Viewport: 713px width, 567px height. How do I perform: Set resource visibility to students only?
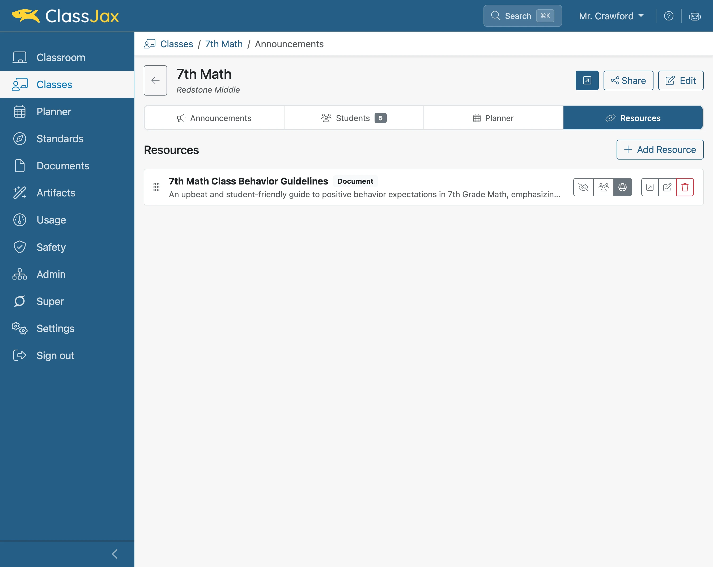pos(603,187)
